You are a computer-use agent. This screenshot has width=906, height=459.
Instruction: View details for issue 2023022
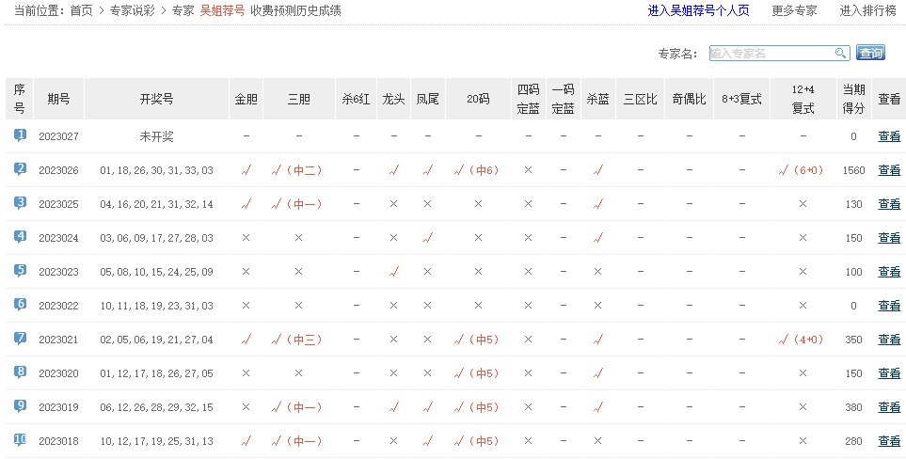(x=888, y=306)
